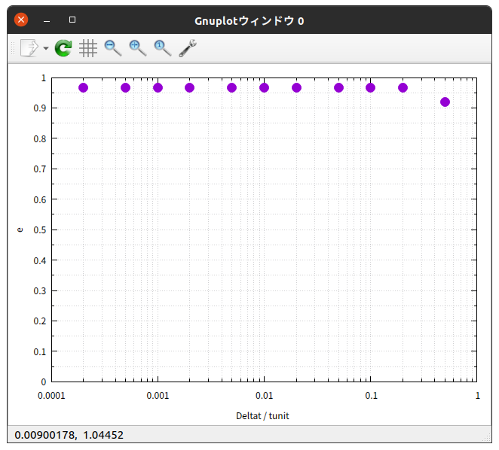Click the window resize grip
499x450 pixels.
[487, 438]
